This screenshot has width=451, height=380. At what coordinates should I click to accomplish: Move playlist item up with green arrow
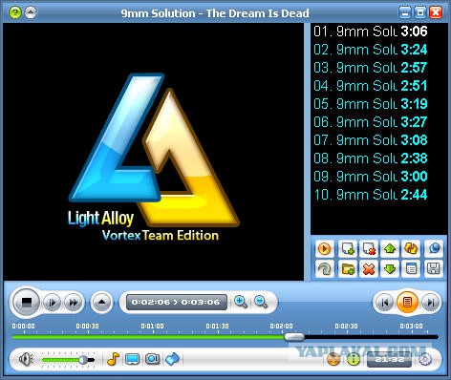(390, 249)
